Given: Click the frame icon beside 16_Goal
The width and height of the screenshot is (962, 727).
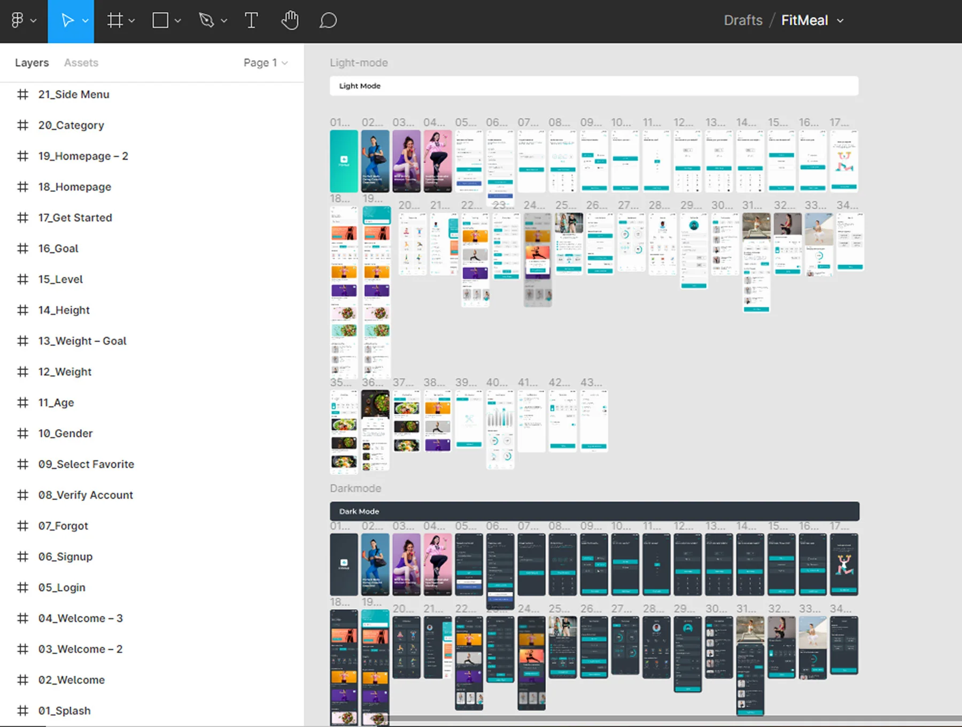Looking at the screenshot, I should point(22,249).
